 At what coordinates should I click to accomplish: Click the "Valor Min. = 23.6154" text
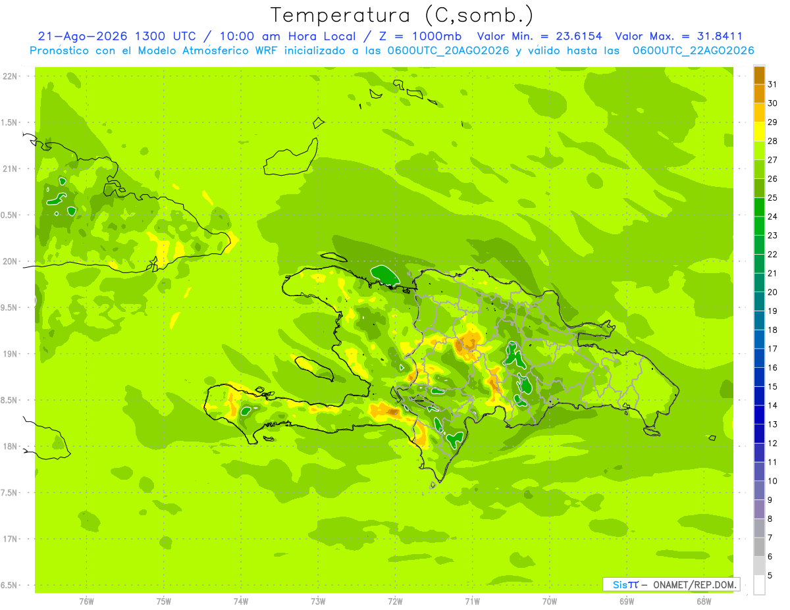(539, 36)
